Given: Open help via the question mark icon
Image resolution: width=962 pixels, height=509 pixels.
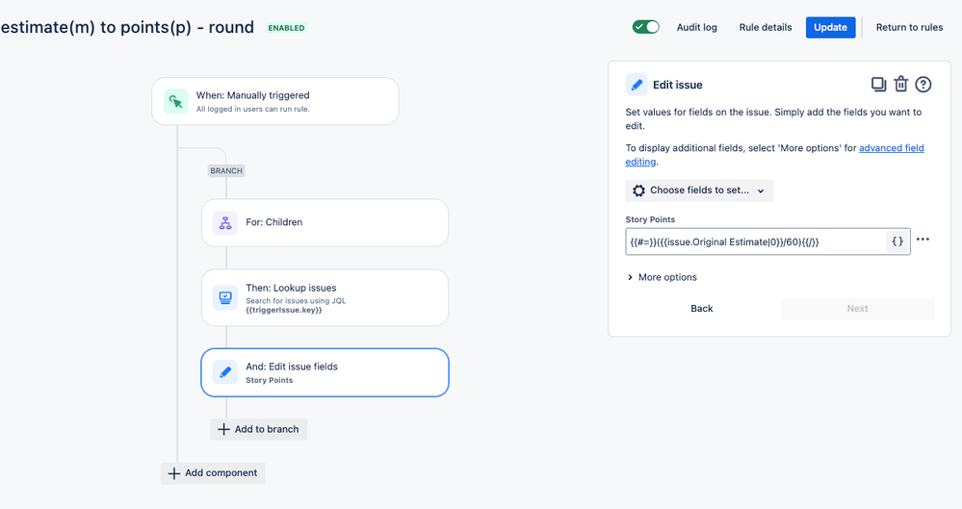Looking at the screenshot, I should 923,85.
